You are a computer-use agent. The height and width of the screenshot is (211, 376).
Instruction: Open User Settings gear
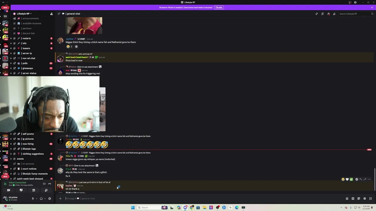(x=50, y=199)
